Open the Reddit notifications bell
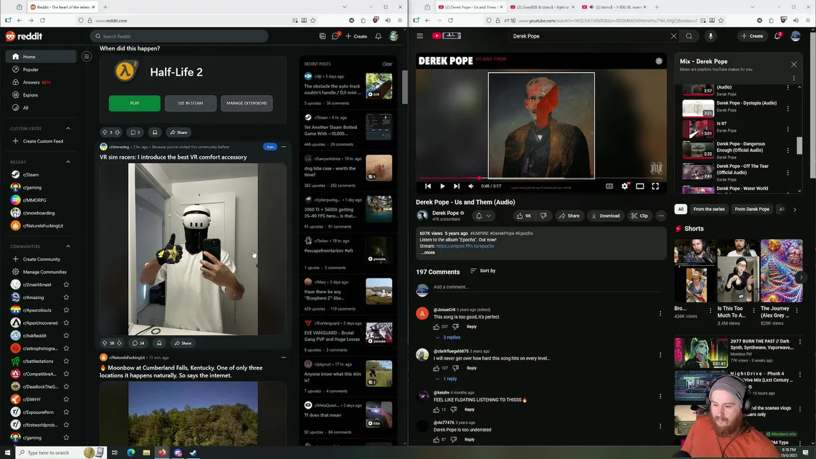The width and height of the screenshot is (816, 459). click(x=378, y=36)
